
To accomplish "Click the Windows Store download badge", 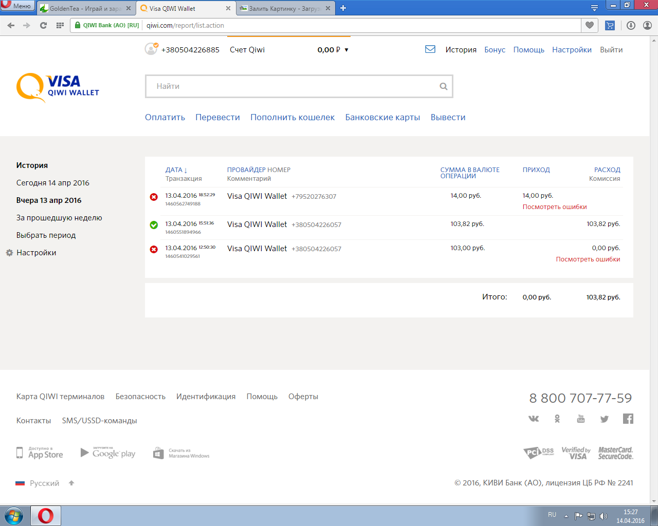I will (x=181, y=453).
